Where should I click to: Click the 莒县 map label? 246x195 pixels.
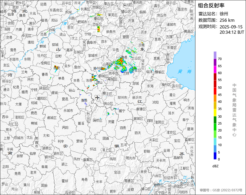pos(158,39)
